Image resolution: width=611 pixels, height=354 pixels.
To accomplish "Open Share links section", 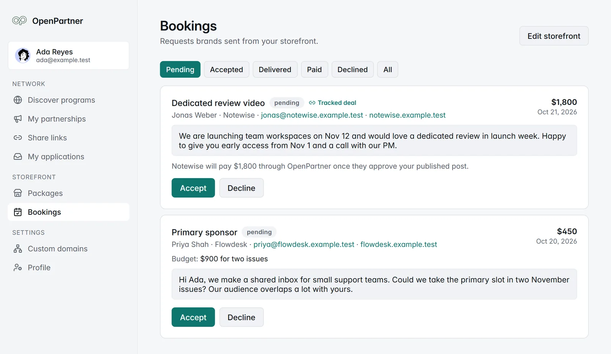I will pyautogui.click(x=69, y=138).
